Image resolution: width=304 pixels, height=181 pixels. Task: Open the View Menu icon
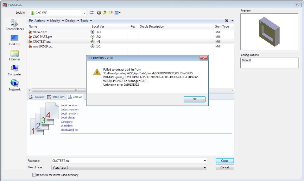click(117, 13)
